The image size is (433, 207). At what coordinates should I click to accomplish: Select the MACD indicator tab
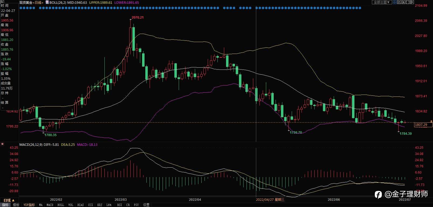(50, 205)
